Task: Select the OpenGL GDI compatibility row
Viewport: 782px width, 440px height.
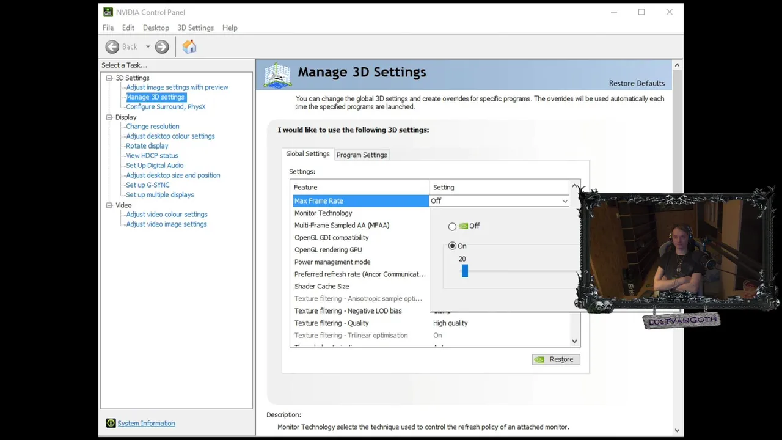Action: [x=361, y=237]
